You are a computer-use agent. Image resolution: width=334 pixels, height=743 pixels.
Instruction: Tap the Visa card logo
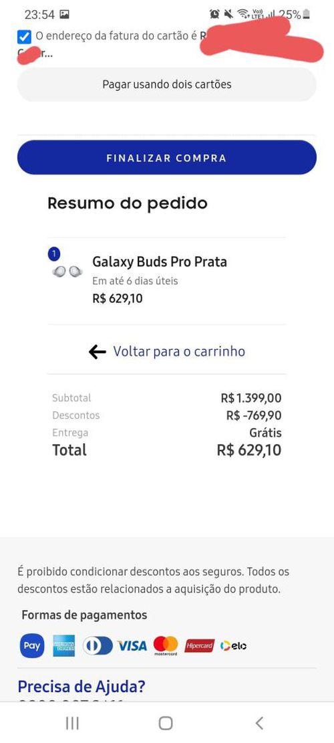click(132, 645)
